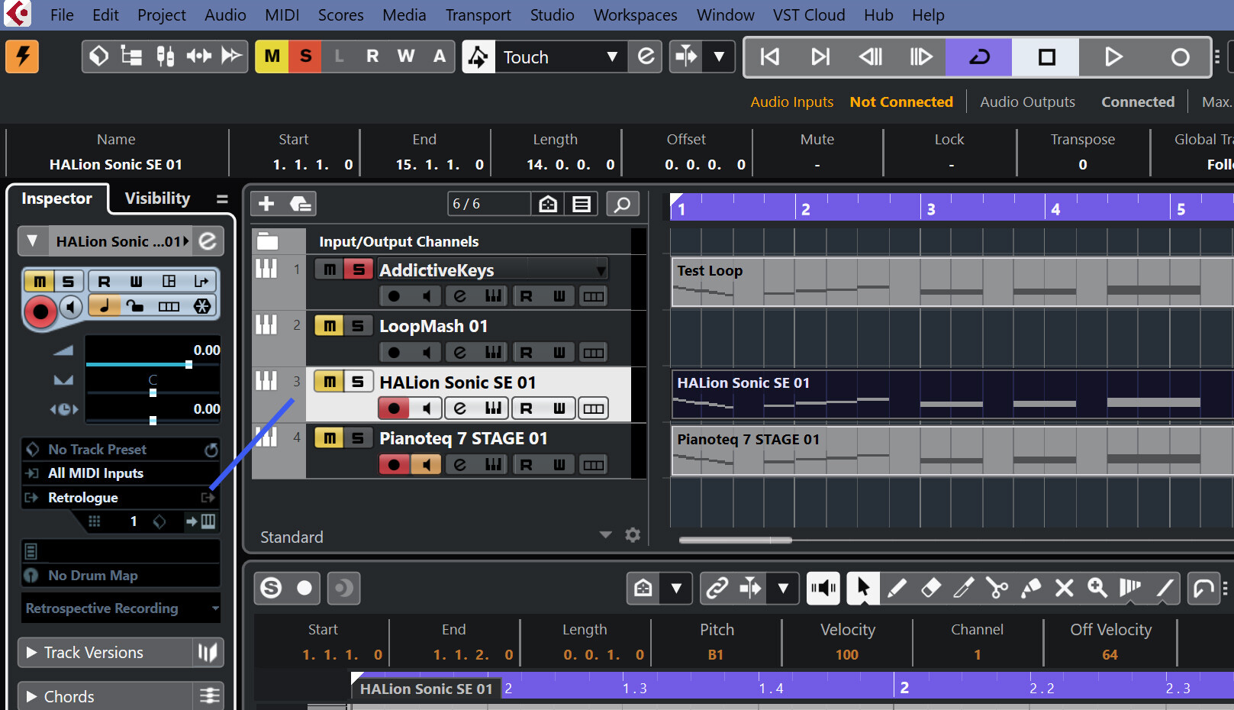The image size is (1234, 710).
Task: Go to next marker or project end
Action: click(x=820, y=57)
